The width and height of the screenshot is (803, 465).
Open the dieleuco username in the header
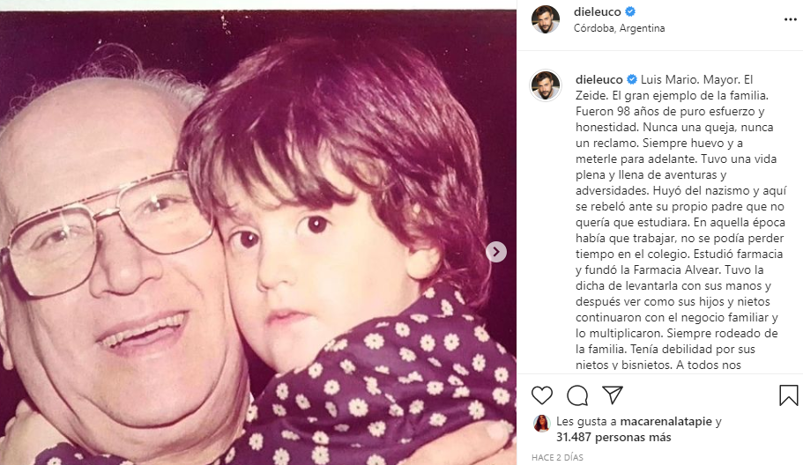pos(597,11)
